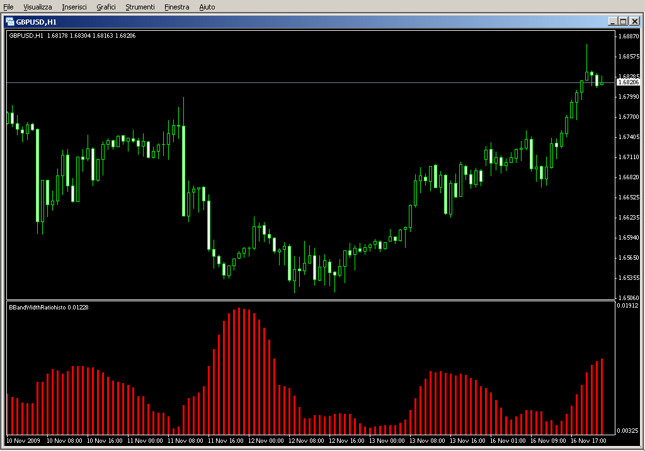The width and height of the screenshot is (645, 451).
Task: Click the 10 Nov 2009 time label
Action: (x=23, y=441)
